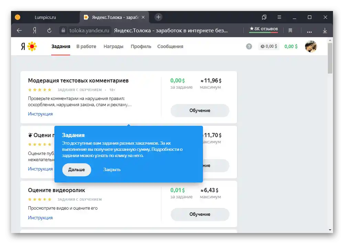Go back using the browser back arrow
This screenshot has height=244, width=344.
[19, 31]
